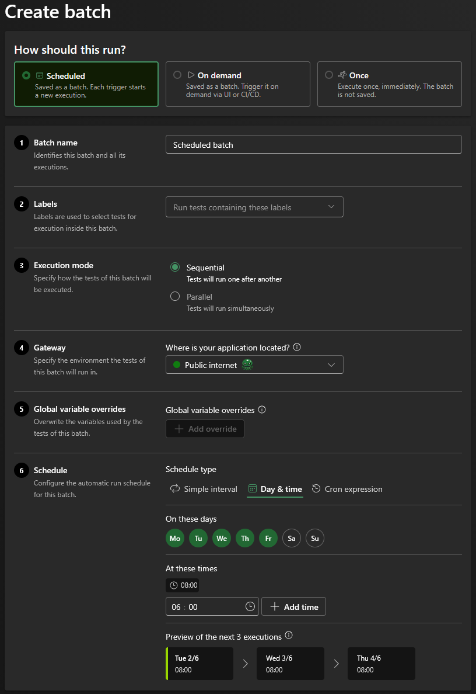Click the On demand play icon

click(x=191, y=75)
